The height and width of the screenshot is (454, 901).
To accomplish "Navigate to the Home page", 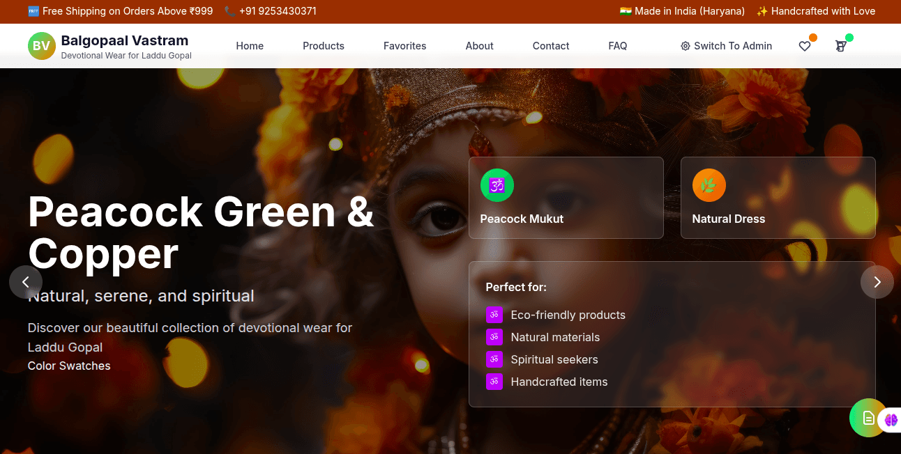I will click(x=250, y=46).
